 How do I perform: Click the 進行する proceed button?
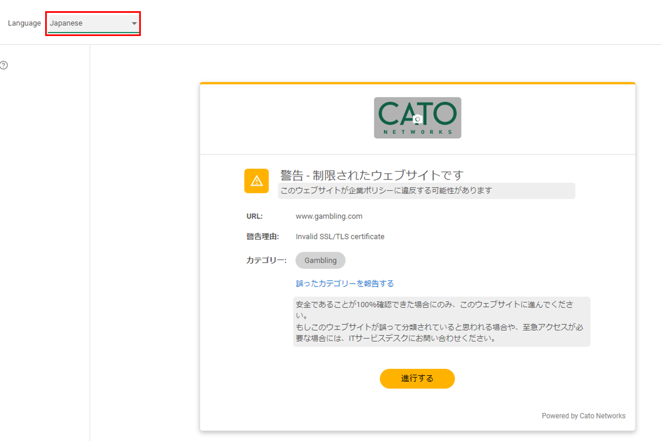[x=417, y=378]
